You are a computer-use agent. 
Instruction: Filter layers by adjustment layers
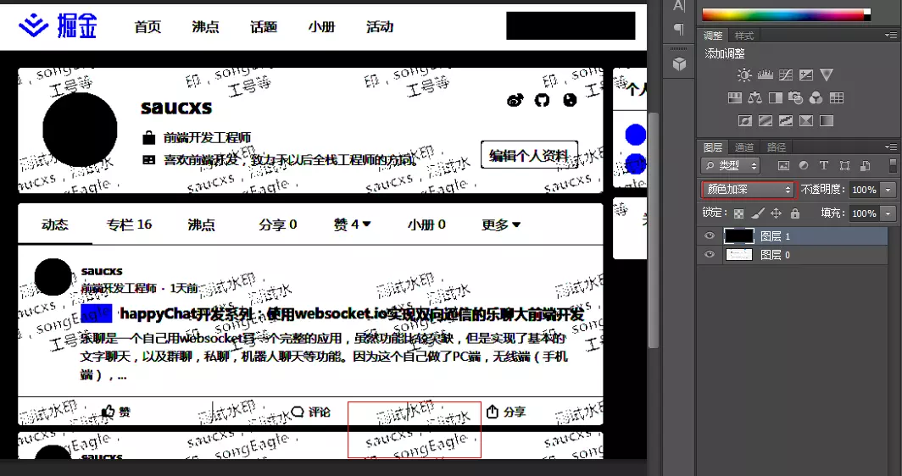pyautogui.click(x=804, y=165)
